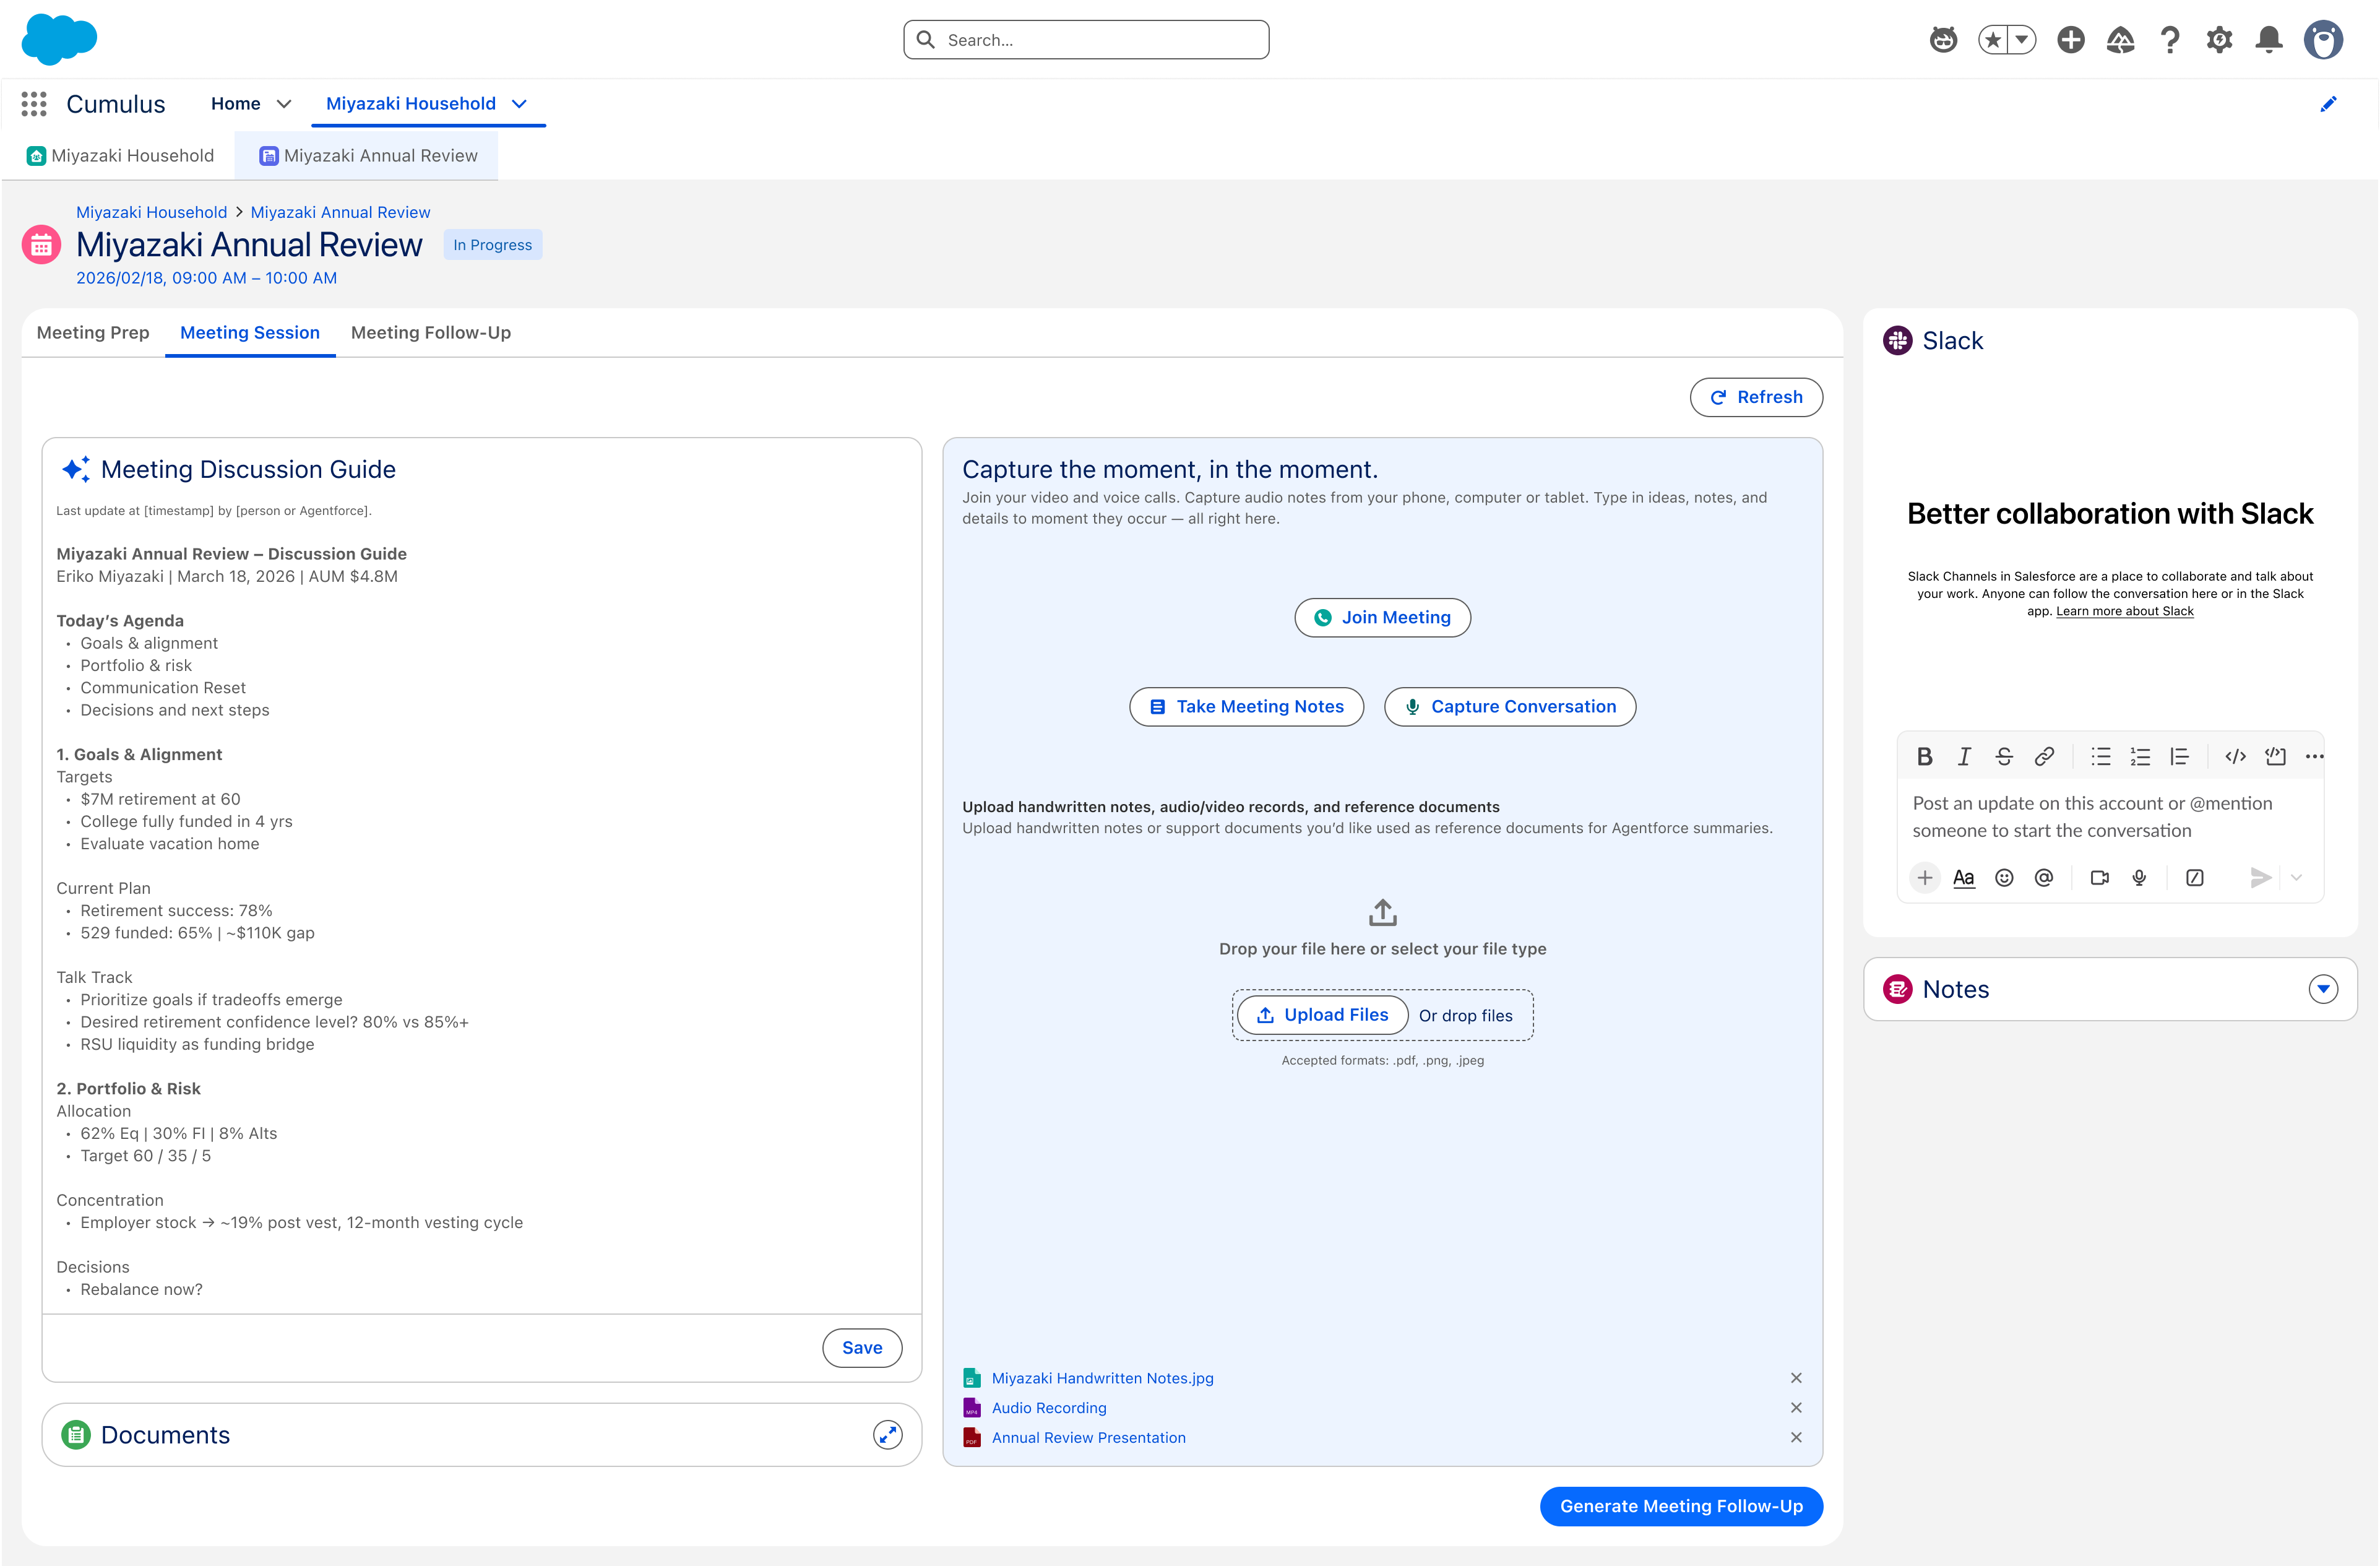Save the Meeting Discussion Guide
The image size is (2380, 1566).
coord(862,1348)
